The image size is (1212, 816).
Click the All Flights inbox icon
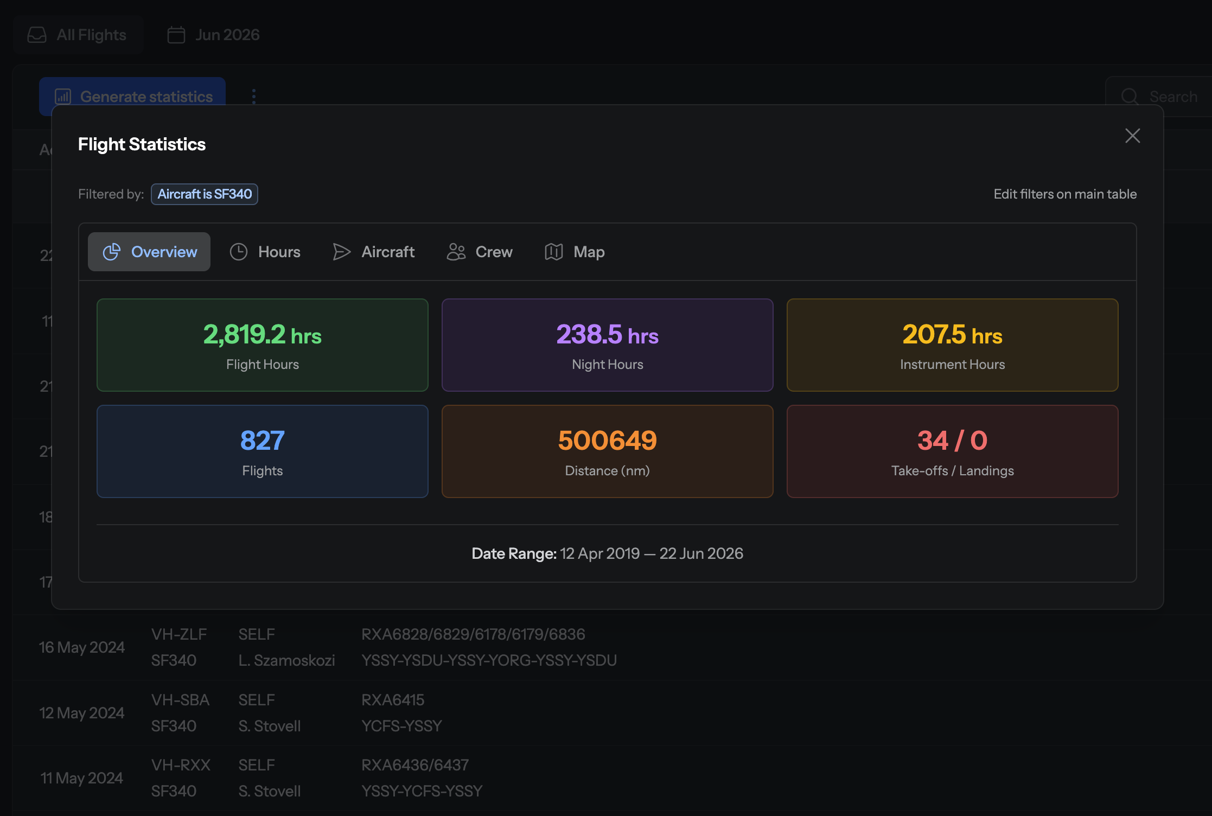point(37,35)
